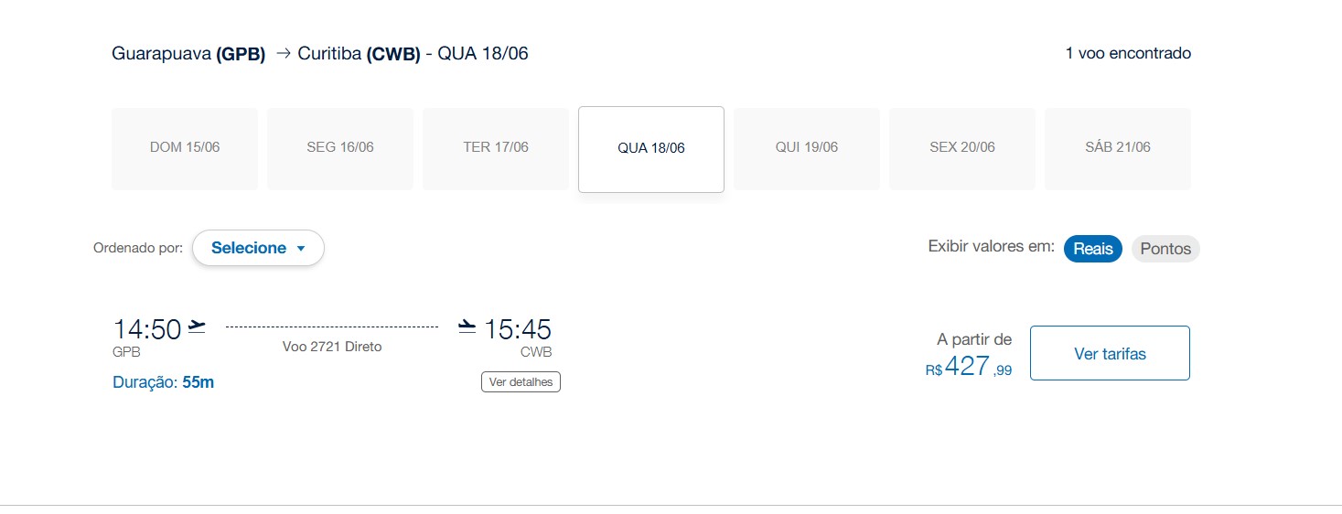
Task: Switch price display to Reais
Action: coord(1092,249)
